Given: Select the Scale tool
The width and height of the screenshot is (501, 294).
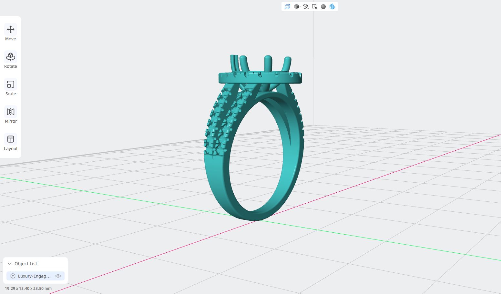Looking at the screenshot, I should 11,87.
